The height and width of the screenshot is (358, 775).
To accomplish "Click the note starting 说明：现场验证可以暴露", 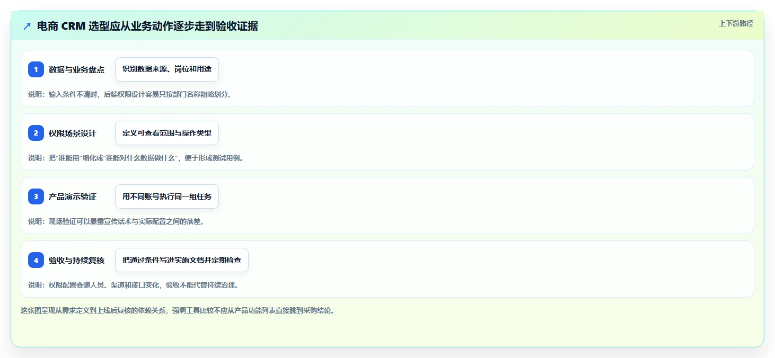I will [x=116, y=221].
